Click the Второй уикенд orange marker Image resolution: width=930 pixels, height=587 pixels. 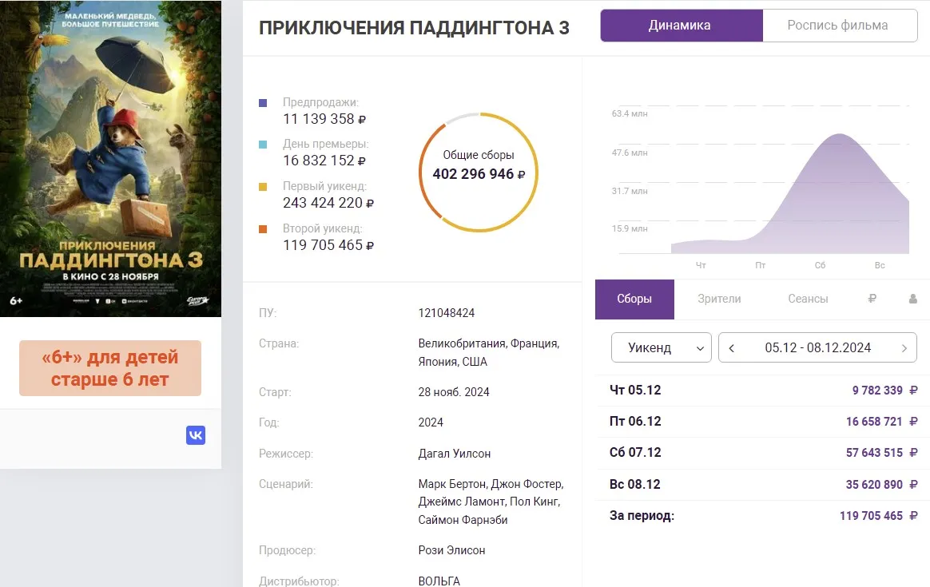click(263, 229)
